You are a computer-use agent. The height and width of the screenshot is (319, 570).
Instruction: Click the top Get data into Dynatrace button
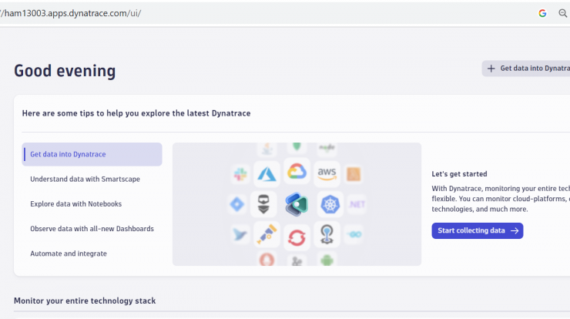click(526, 69)
